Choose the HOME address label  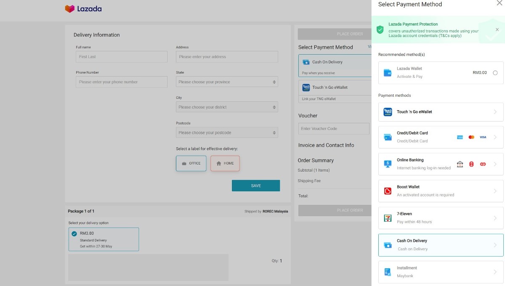point(225,163)
